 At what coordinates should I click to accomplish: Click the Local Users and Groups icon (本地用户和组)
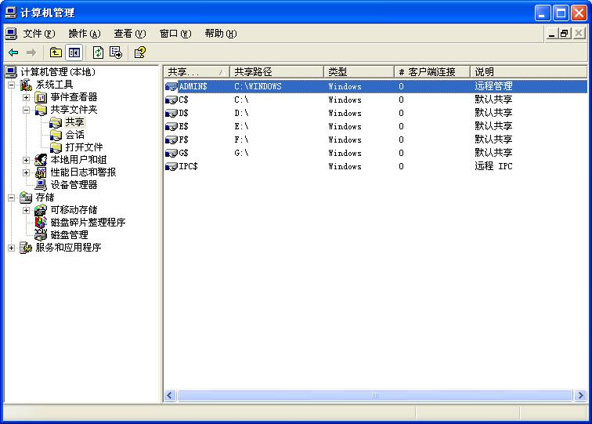[41, 160]
